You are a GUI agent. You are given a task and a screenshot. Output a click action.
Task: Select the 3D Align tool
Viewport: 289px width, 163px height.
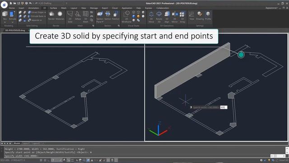pyautogui.click(x=167, y=17)
